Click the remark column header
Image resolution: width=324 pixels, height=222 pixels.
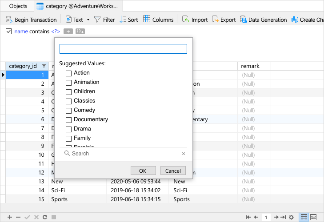click(x=254, y=66)
